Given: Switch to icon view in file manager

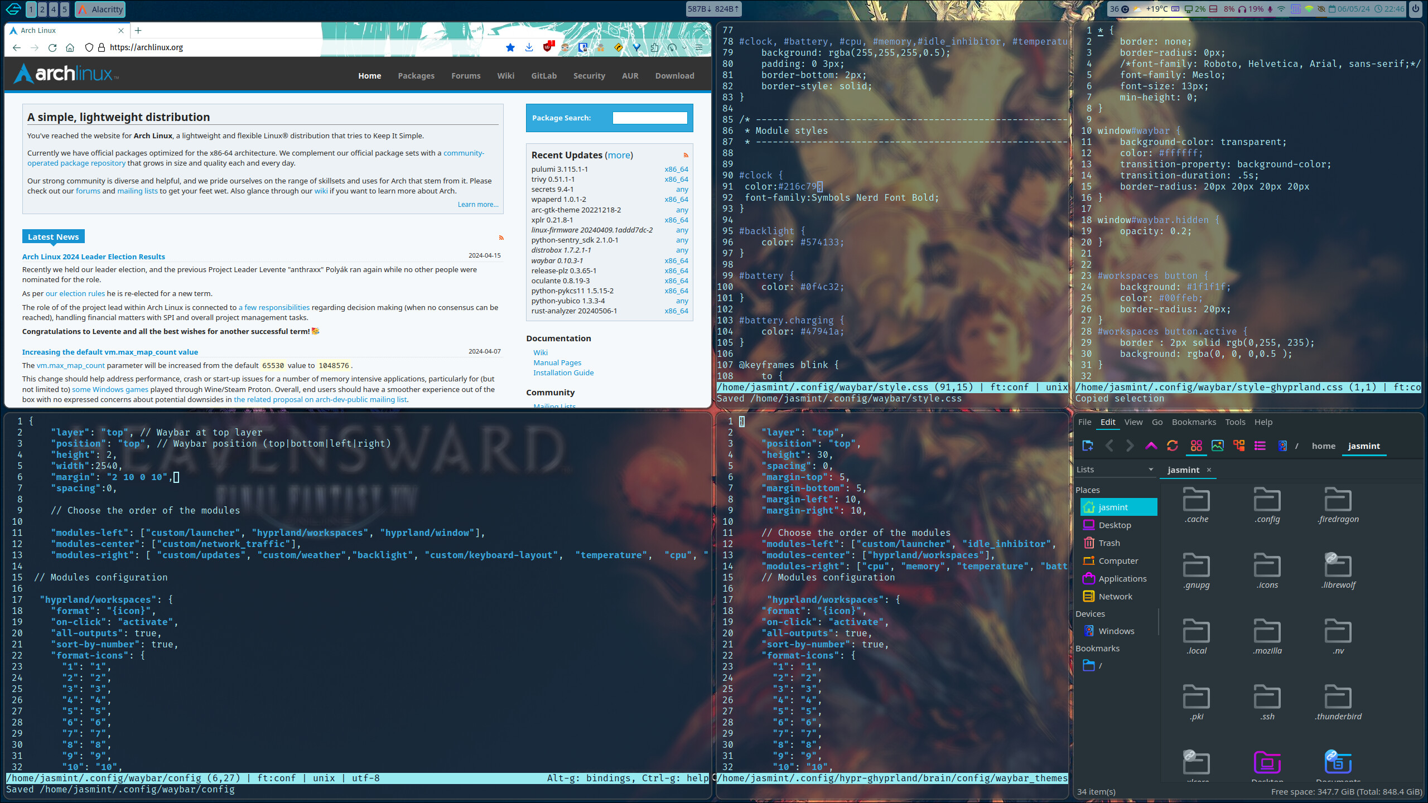Looking at the screenshot, I should 1196,446.
